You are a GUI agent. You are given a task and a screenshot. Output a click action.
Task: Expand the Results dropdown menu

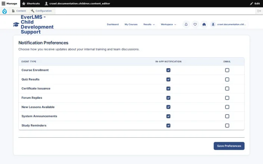click(149, 24)
